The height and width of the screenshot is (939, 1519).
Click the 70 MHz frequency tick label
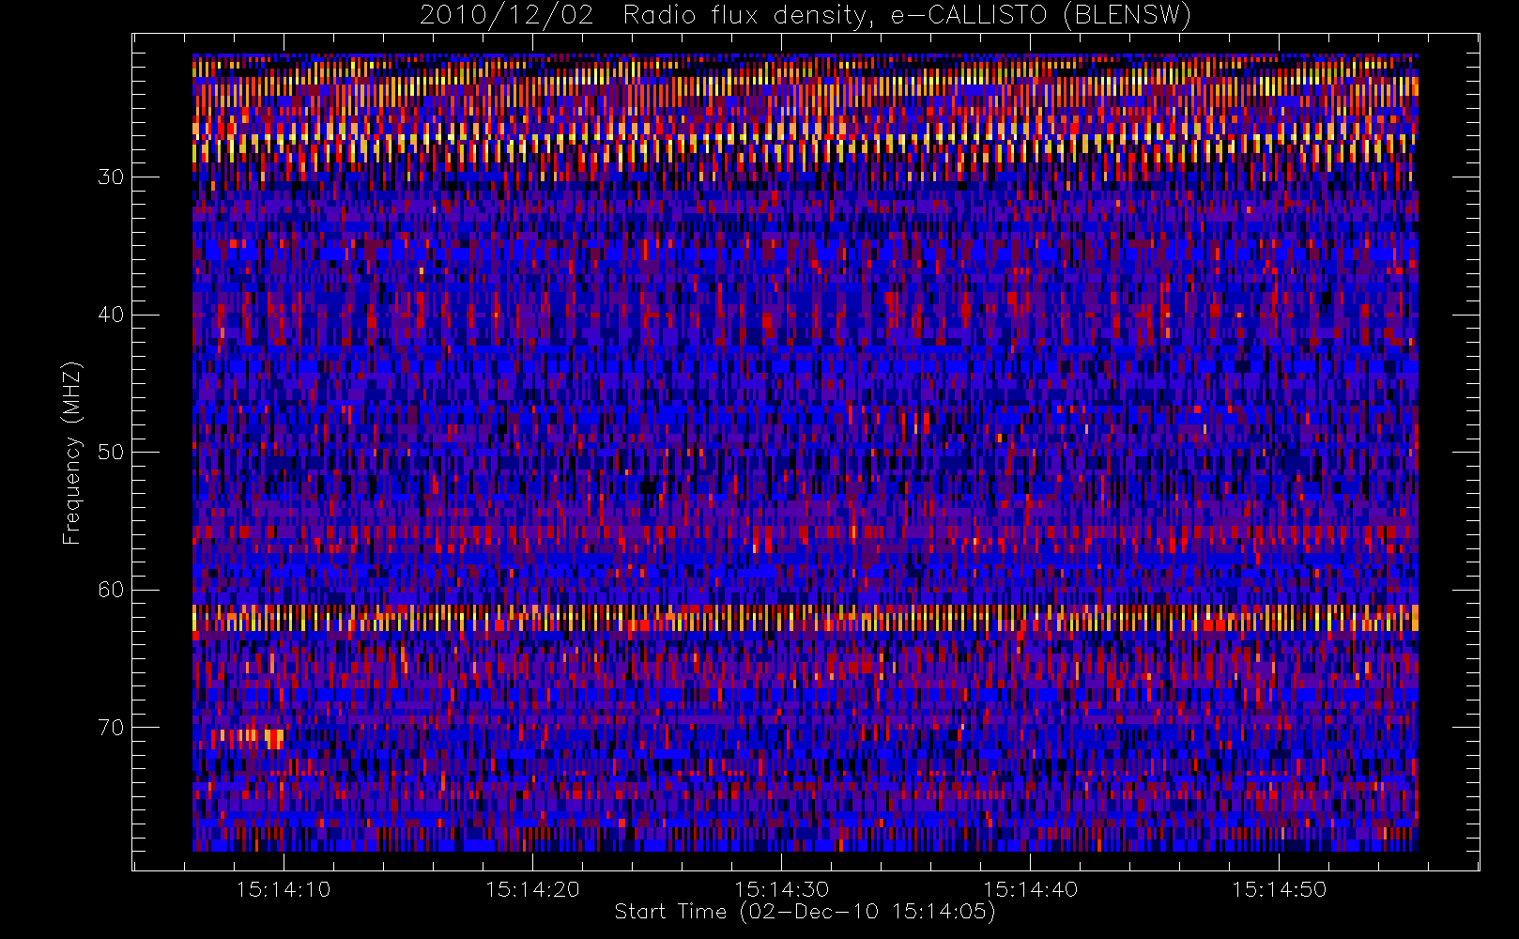(111, 727)
